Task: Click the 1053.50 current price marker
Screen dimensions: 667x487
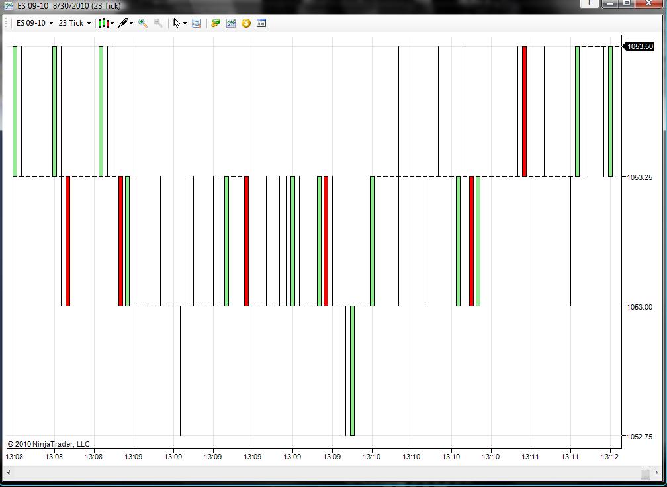Action: click(638, 46)
